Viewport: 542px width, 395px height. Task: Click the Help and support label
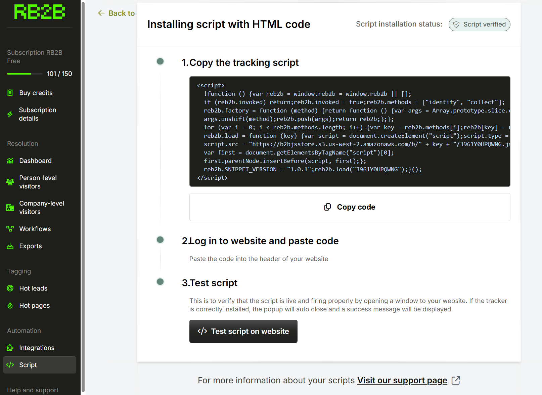(x=33, y=390)
